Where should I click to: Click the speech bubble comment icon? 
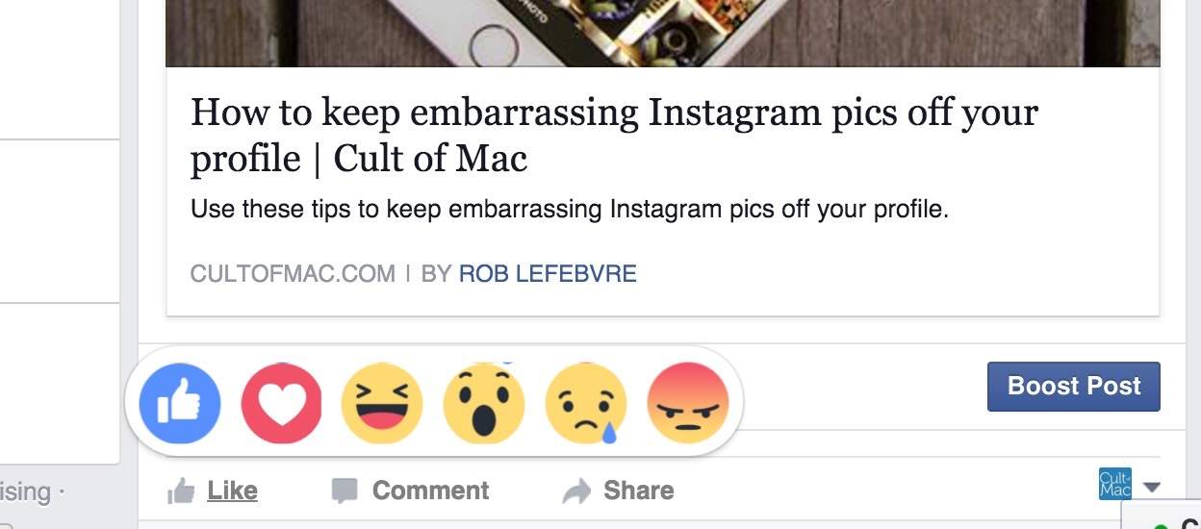pos(344,491)
